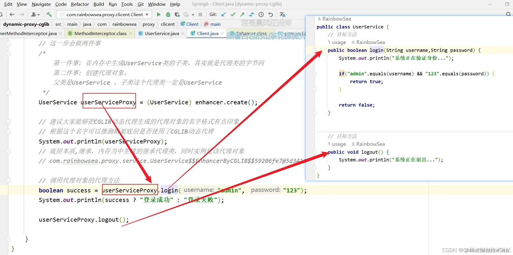Viewport: 513px width, 255px height.
Task: Collapse fold at '// 建议大家能够把CGLIB' comment
Action: tap(8, 122)
